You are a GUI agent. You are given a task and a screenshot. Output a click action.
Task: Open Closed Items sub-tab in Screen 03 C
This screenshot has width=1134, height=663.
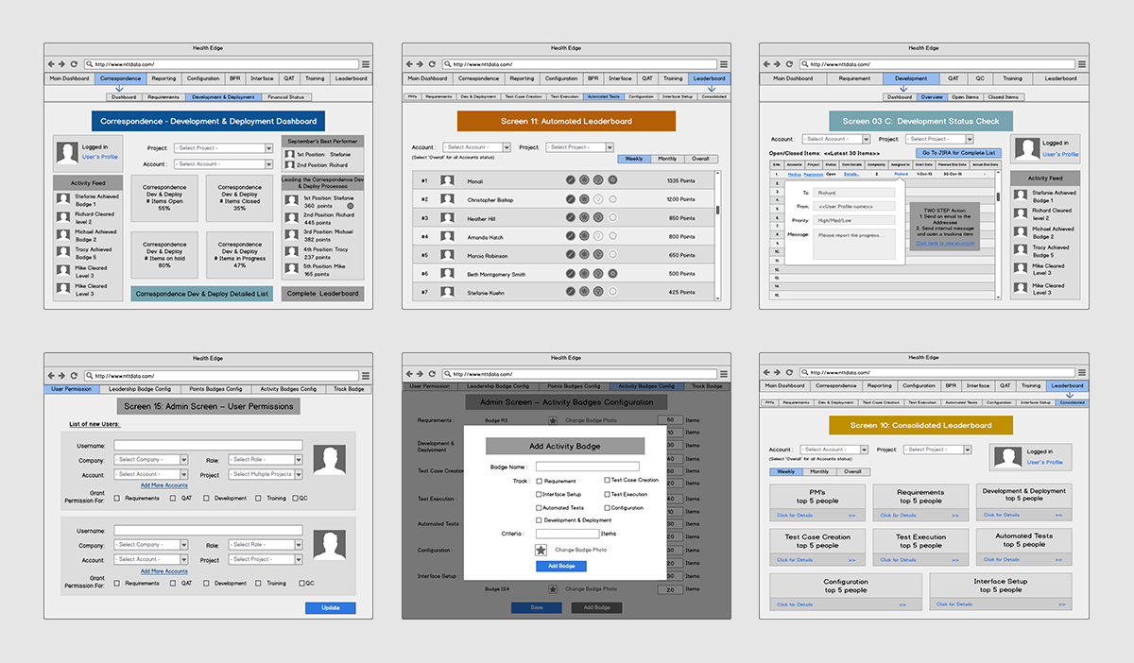[1004, 96]
